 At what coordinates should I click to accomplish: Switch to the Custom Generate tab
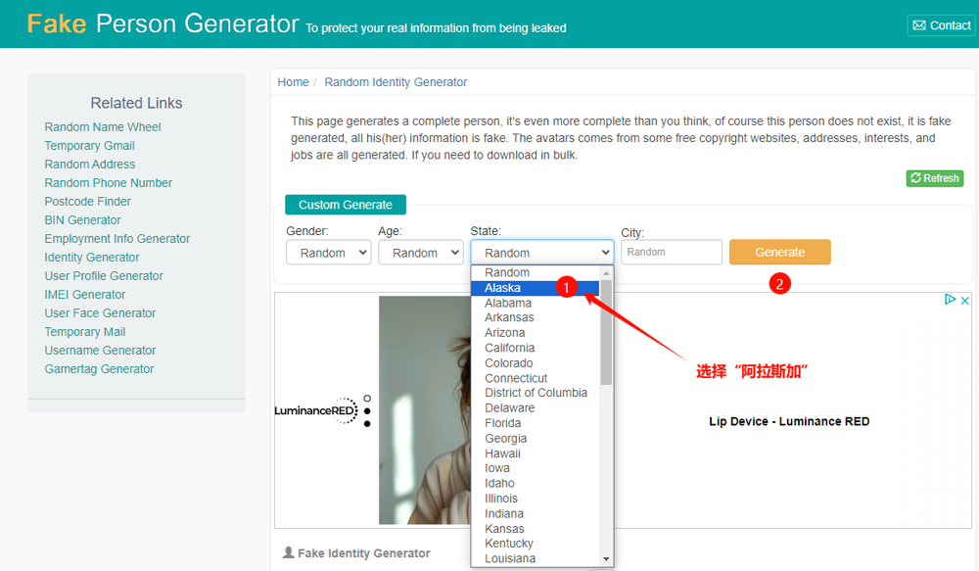tap(345, 205)
